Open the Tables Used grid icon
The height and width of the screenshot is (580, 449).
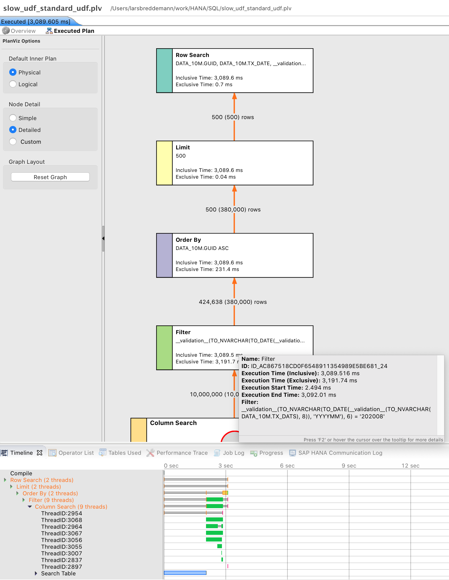(102, 452)
